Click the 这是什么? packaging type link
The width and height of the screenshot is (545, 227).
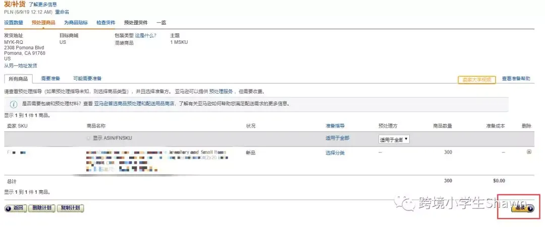(146, 36)
